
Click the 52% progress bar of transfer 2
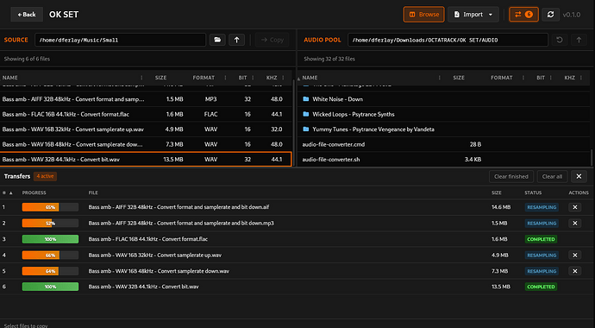[50, 224]
